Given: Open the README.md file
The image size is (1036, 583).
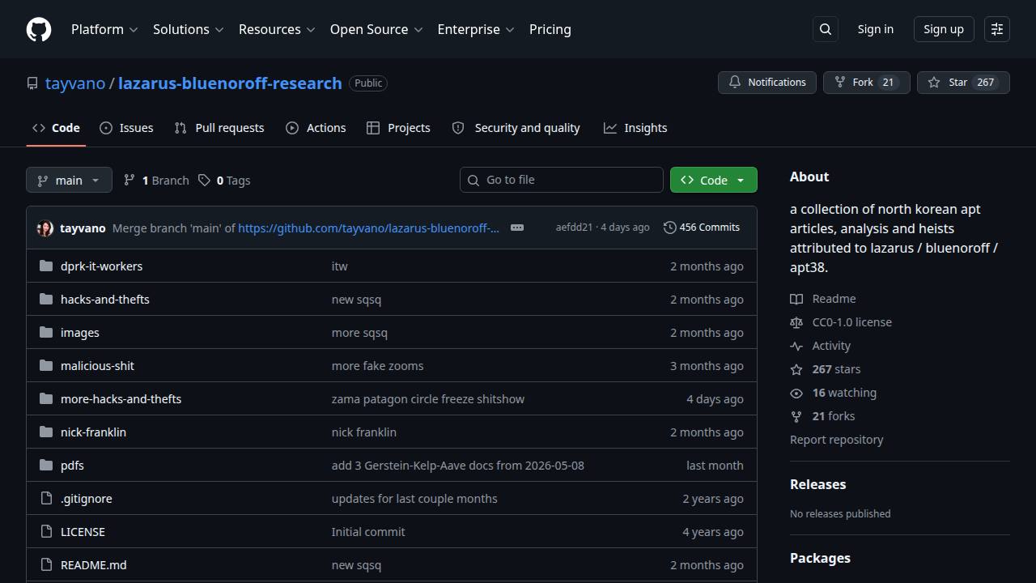Looking at the screenshot, I should [93, 565].
